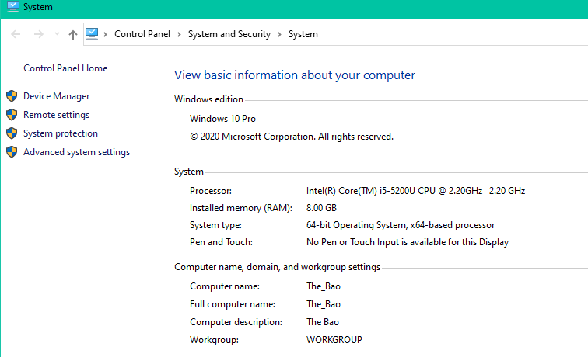
Task: Select The_Bao value beside Full computer name
Action: coord(324,304)
